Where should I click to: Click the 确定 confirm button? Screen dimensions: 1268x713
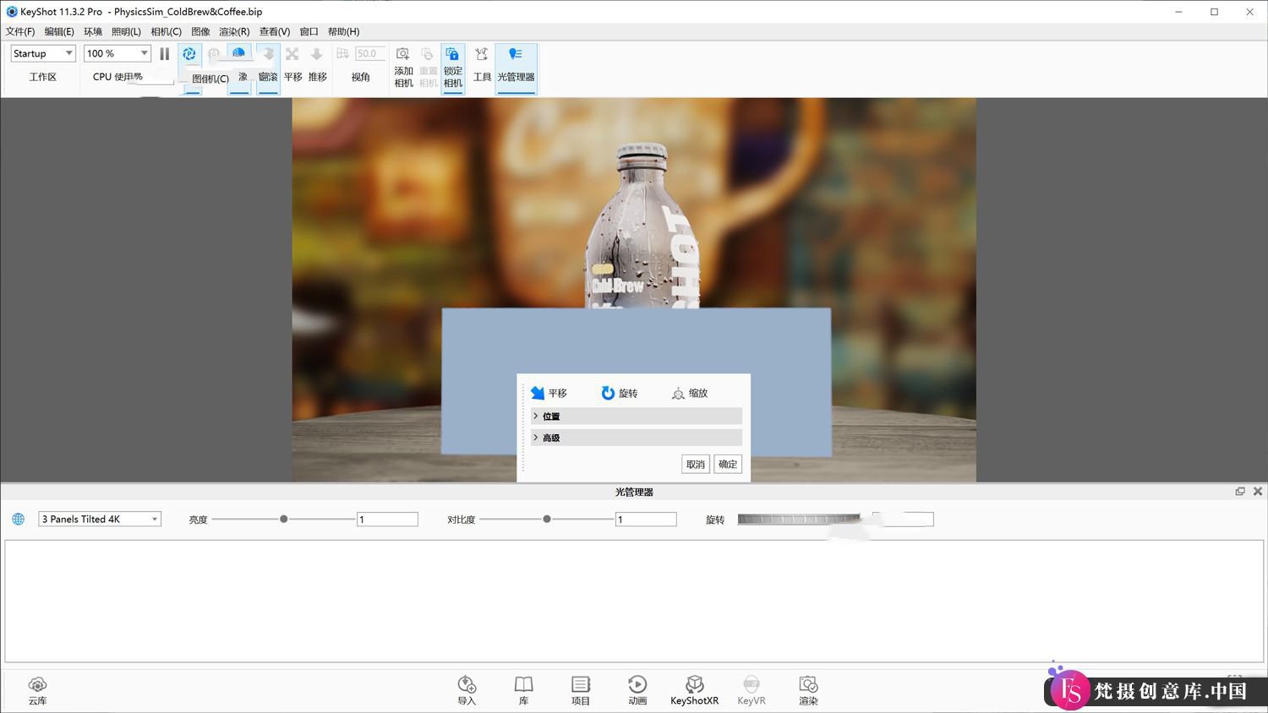[x=728, y=464]
